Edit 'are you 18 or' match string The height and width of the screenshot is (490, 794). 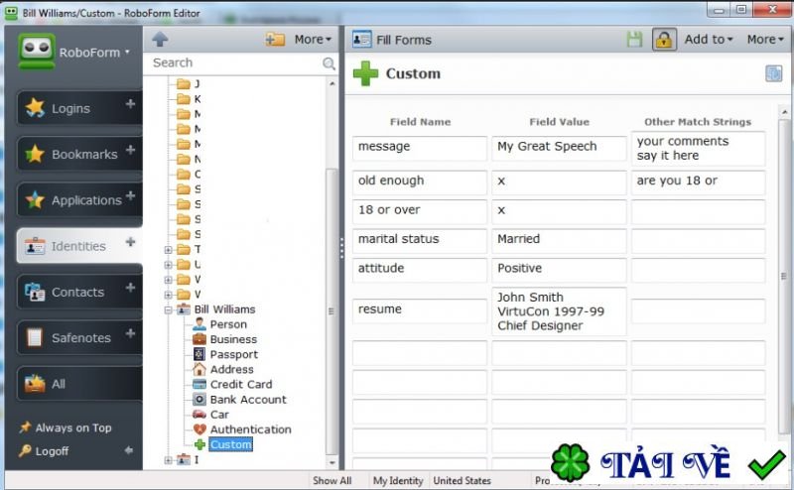pos(698,183)
